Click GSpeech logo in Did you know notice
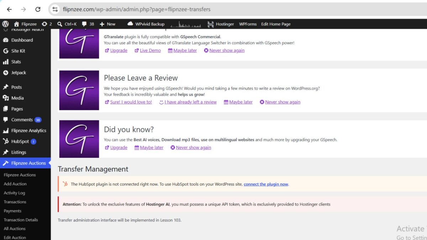 click(79, 139)
